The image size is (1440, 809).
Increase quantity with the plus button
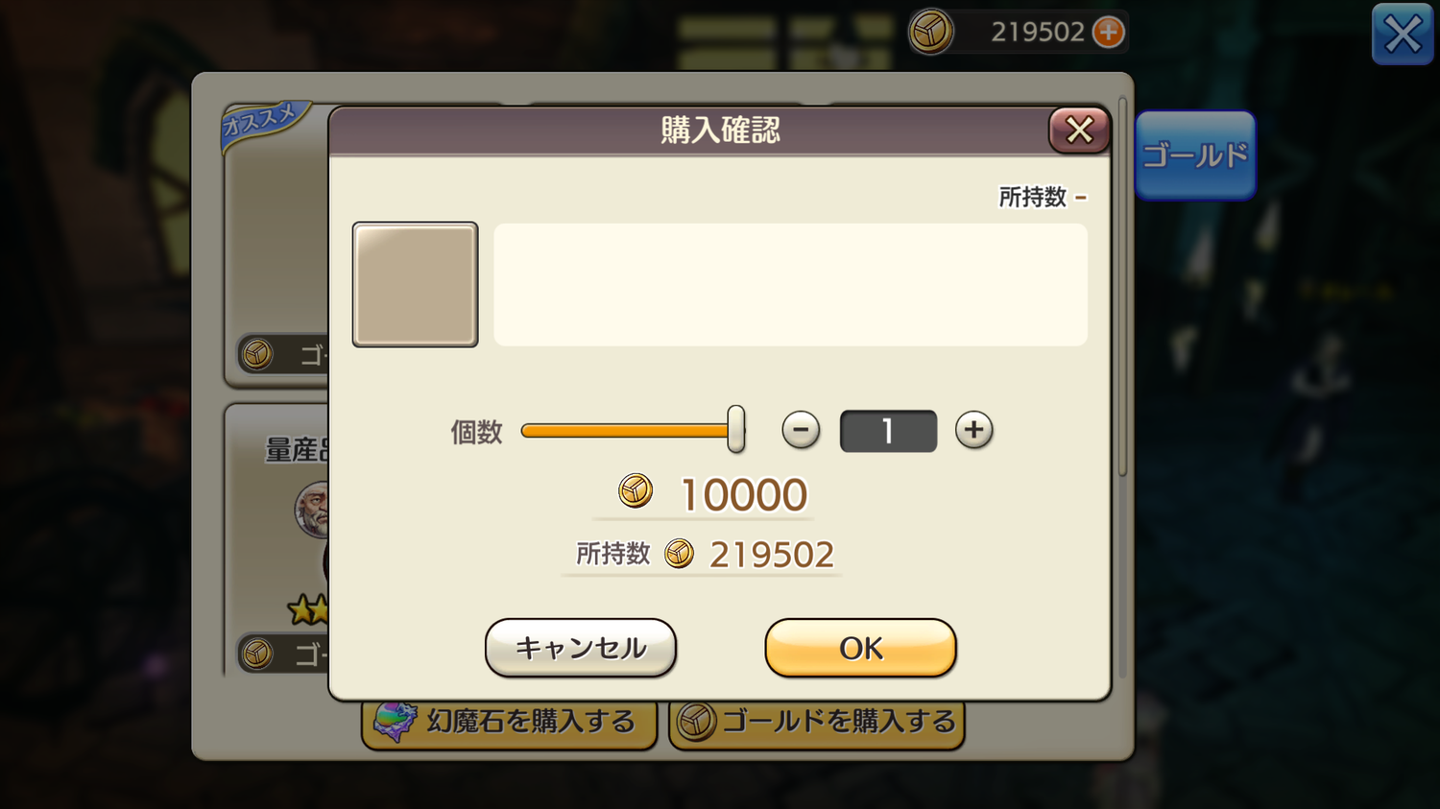(973, 430)
